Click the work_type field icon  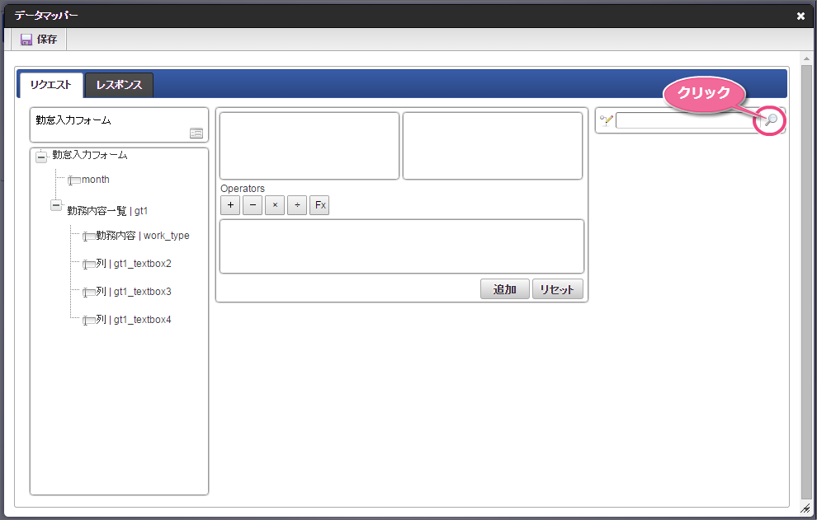[88, 237]
